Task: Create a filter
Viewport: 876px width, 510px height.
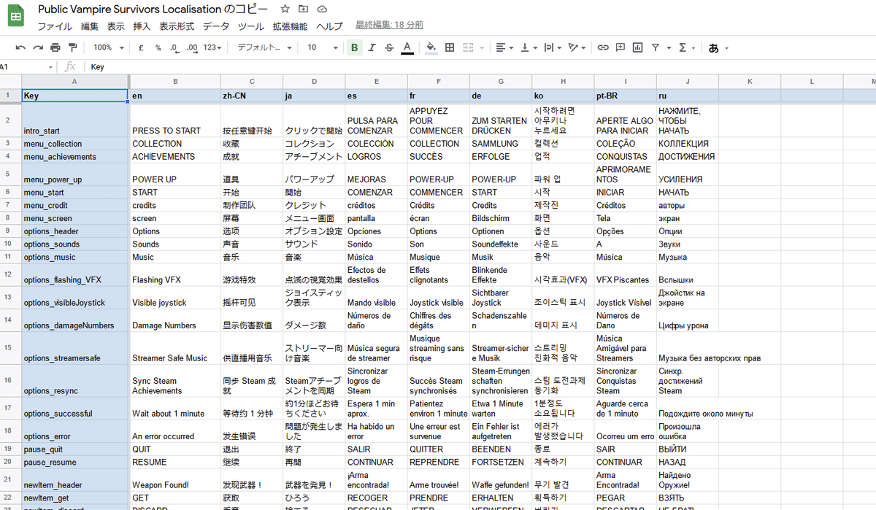Action: coord(656,47)
